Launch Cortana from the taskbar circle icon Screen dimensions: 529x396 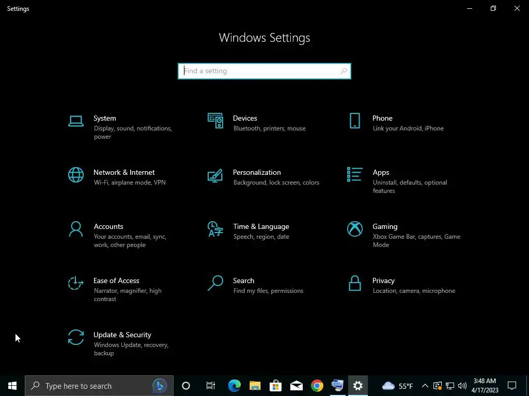tap(186, 386)
